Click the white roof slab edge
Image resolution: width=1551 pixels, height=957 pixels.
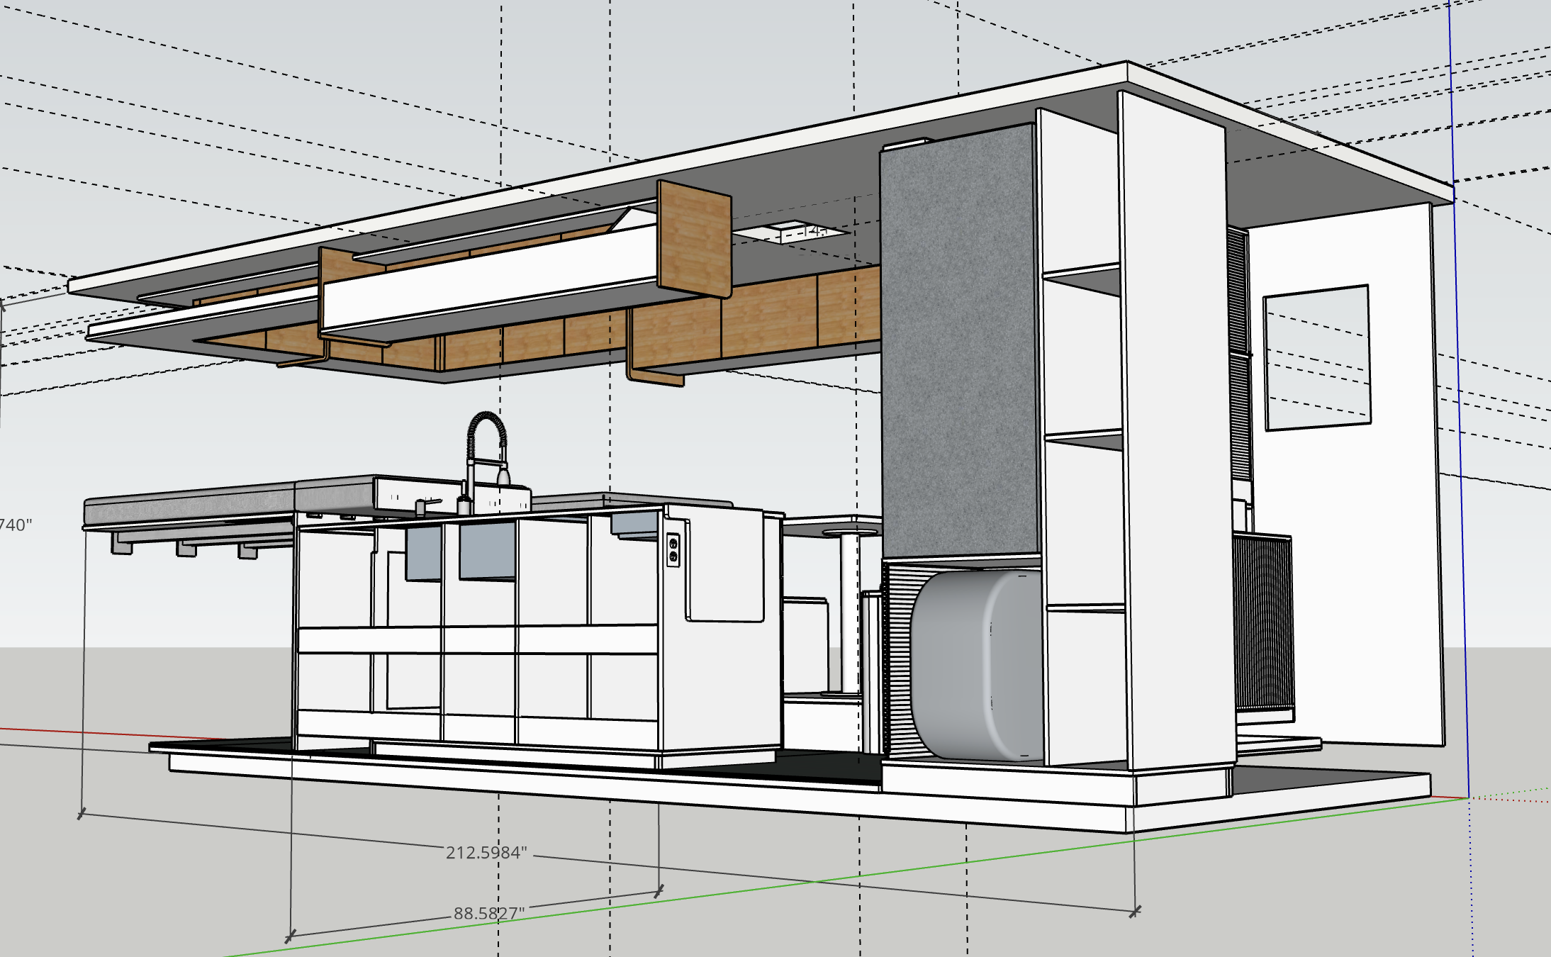(567, 186)
